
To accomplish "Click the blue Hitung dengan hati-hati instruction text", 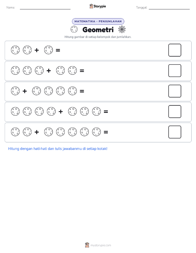I will 58,149.
